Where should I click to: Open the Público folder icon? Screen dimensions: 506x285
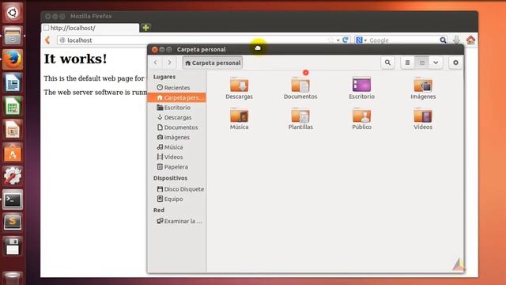coord(361,115)
